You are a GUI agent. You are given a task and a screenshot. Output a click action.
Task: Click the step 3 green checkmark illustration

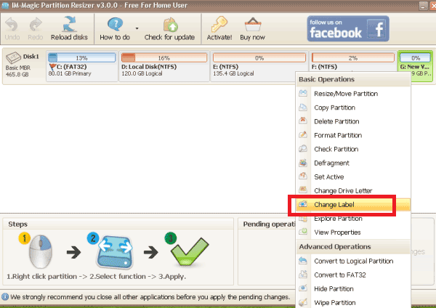tap(190, 252)
